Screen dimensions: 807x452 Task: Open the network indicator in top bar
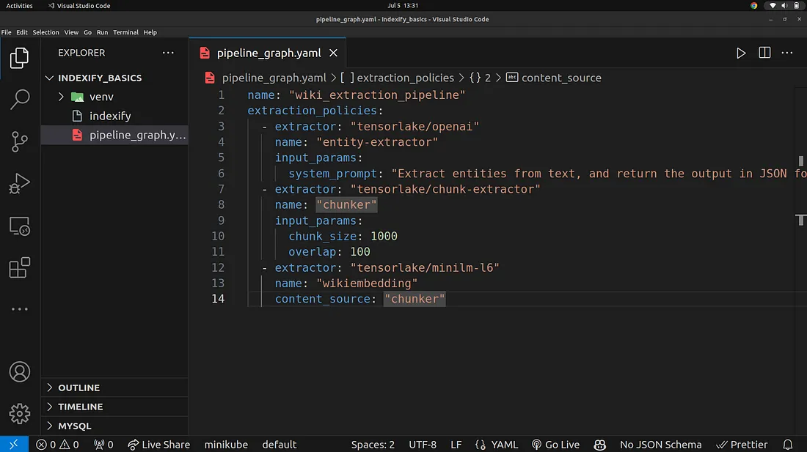pos(773,6)
